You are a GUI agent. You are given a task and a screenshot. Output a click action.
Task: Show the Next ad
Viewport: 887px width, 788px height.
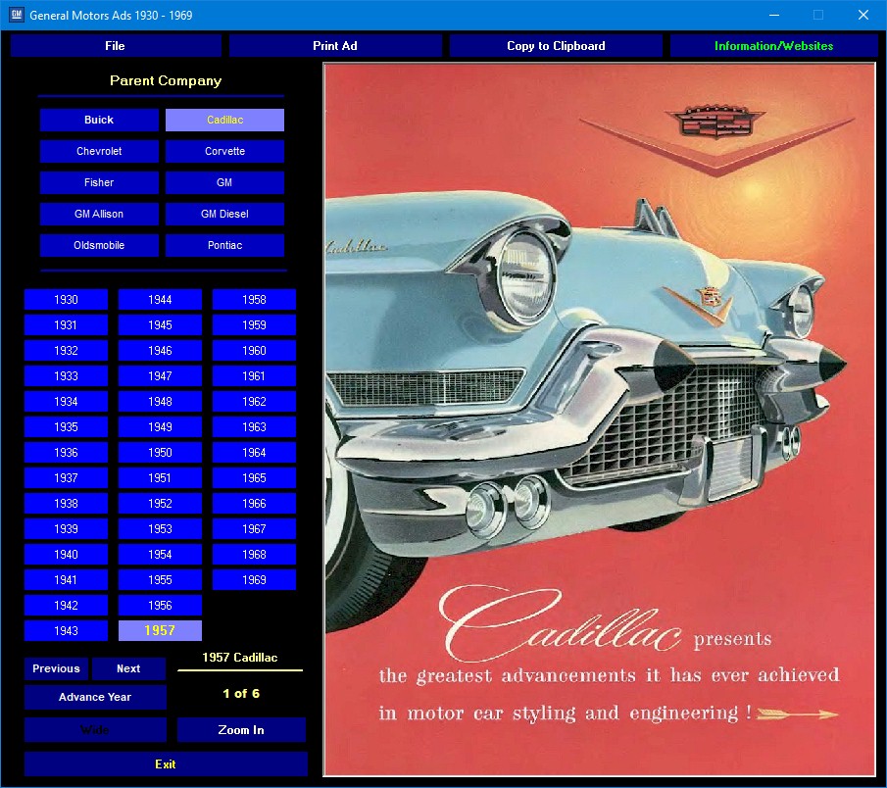(x=128, y=668)
